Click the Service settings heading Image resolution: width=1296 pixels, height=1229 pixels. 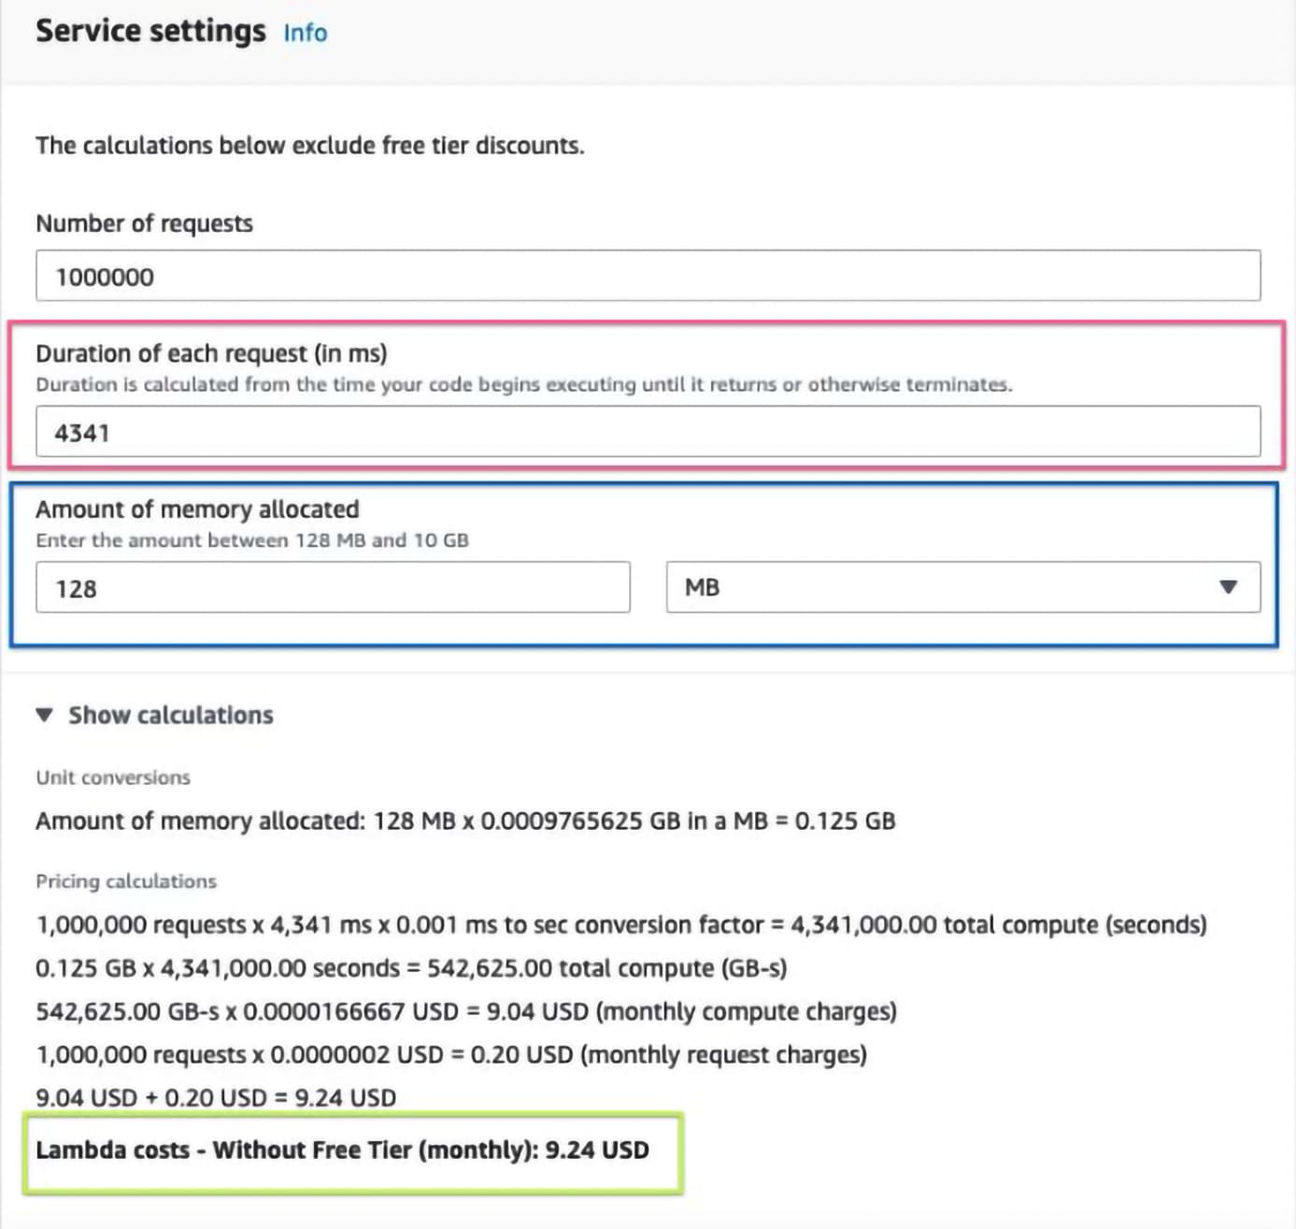[x=150, y=31]
